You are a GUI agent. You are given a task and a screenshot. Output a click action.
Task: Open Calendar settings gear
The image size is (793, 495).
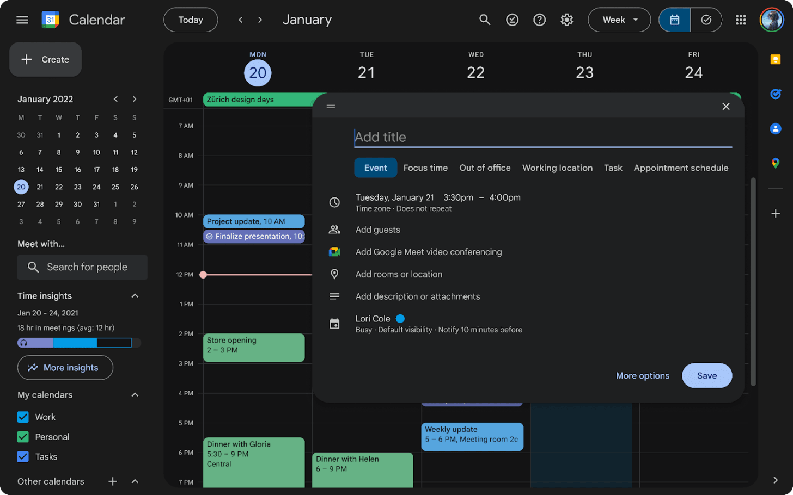tap(566, 20)
